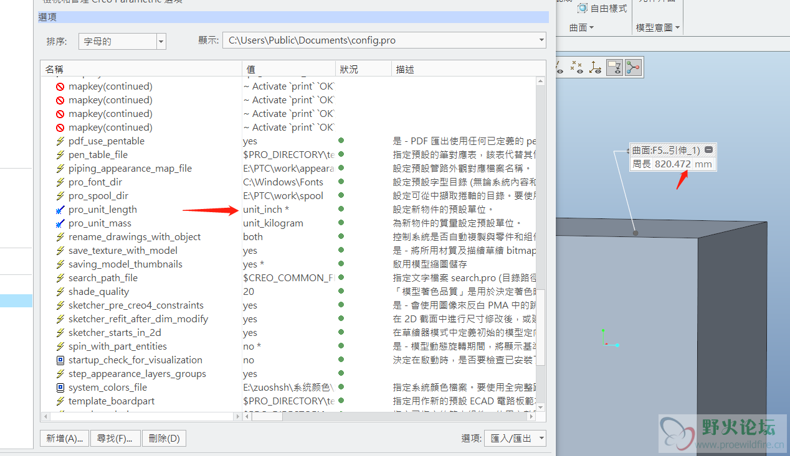
Task: Click status dot for pro_unit_length row
Action: [341, 209]
